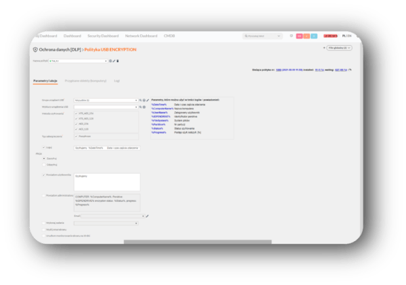Expand the Filtr globalny dropdown
Viewport: 406px width, 285px height.
point(339,48)
